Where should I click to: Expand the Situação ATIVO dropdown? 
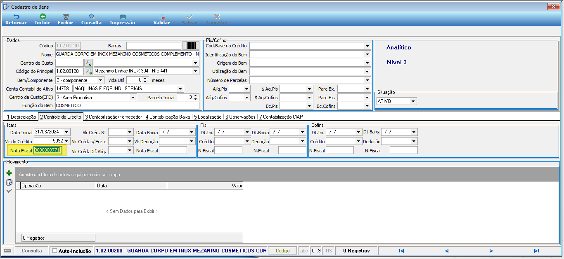(412, 101)
